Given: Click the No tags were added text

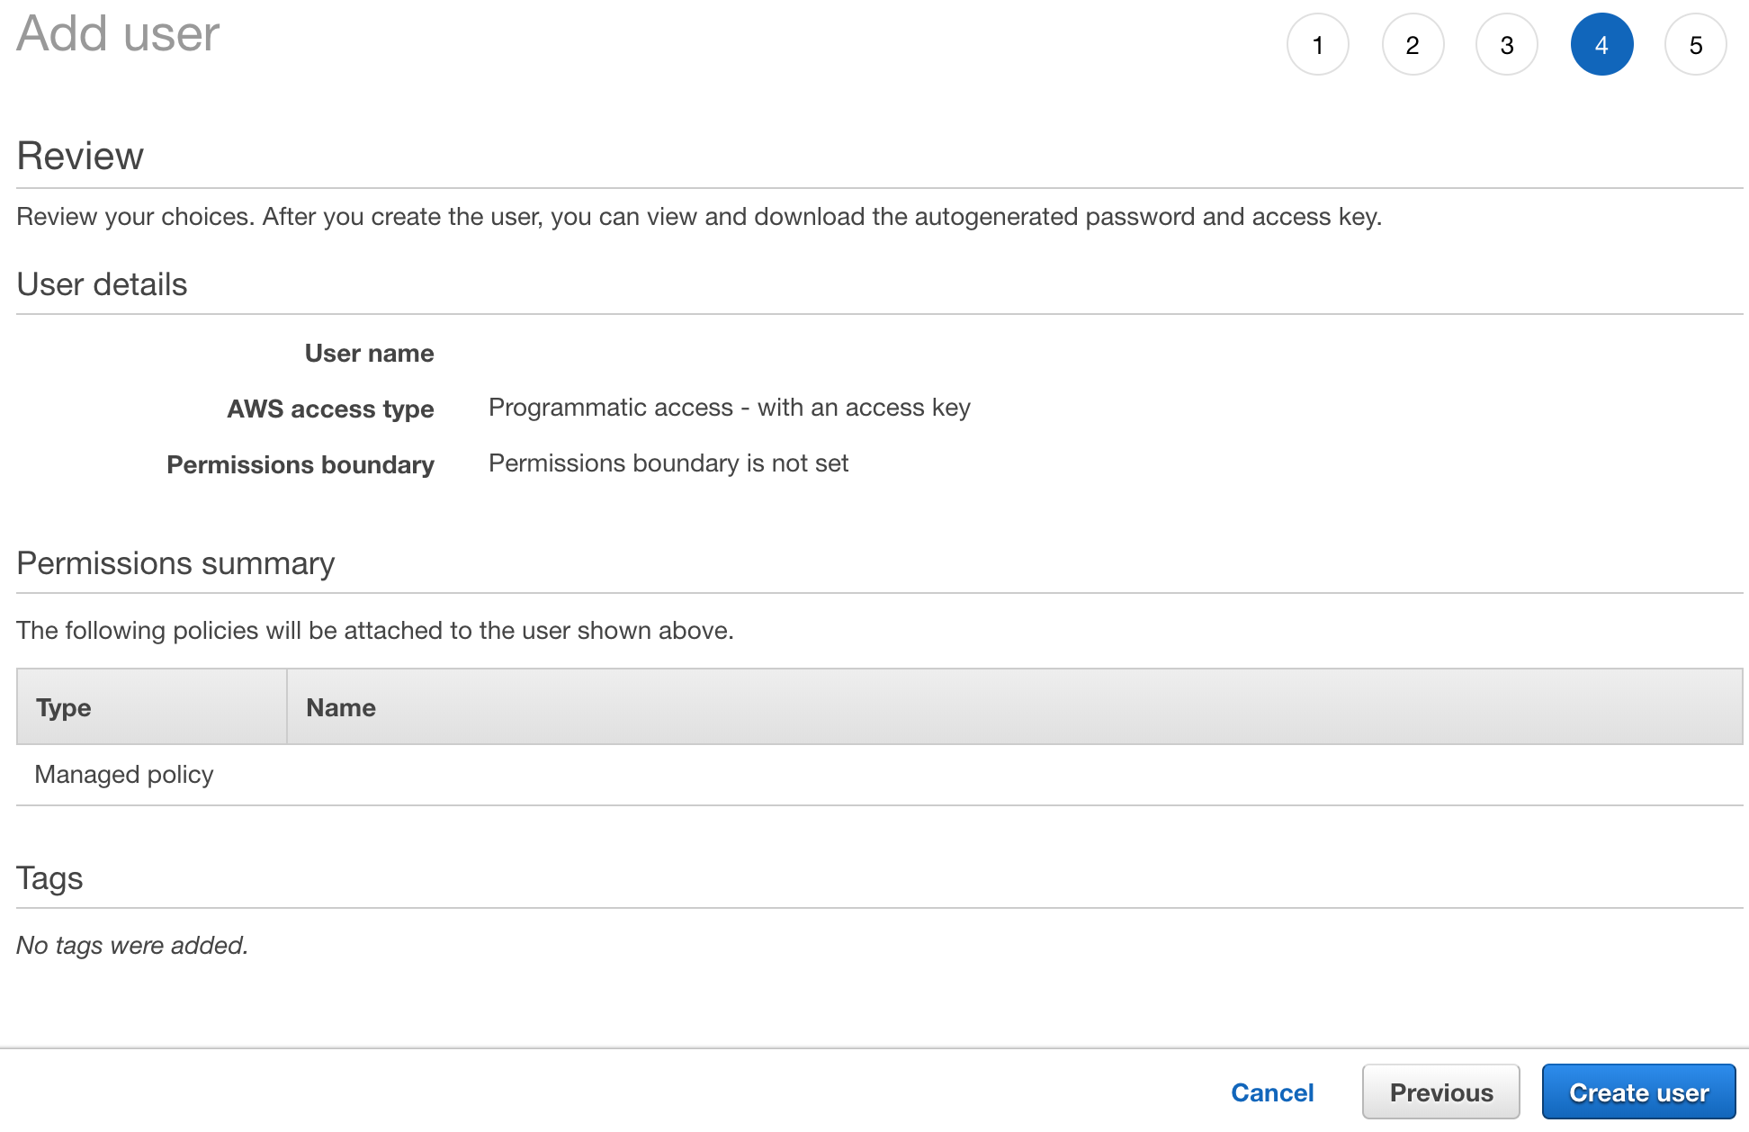Looking at the screenshot, I should [x=132, y=945].
